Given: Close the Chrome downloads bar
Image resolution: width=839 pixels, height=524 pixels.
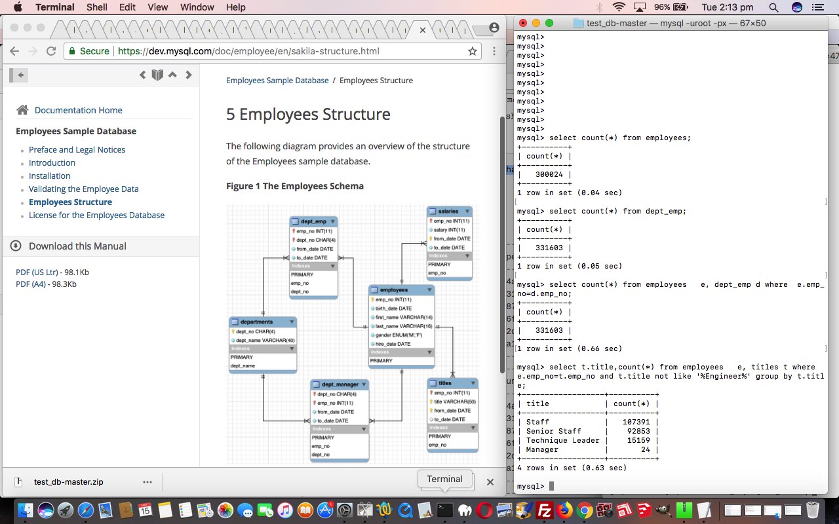Looking at the screenshot, I should (x=490, y=481).
